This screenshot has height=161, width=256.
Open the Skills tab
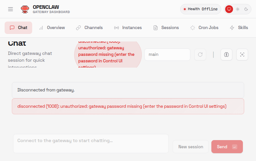239,28
